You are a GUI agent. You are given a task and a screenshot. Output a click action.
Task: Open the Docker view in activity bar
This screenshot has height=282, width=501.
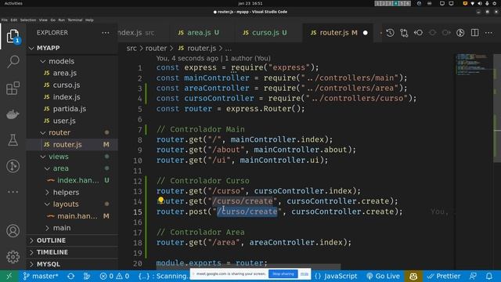coord(13,114)
